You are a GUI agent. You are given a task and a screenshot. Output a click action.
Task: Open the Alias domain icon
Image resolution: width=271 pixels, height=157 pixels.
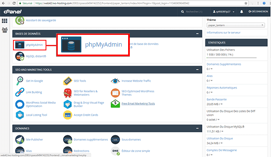point(20,151)
